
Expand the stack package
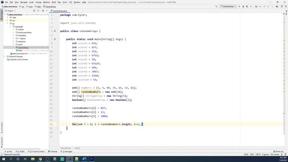pos(13,45)
